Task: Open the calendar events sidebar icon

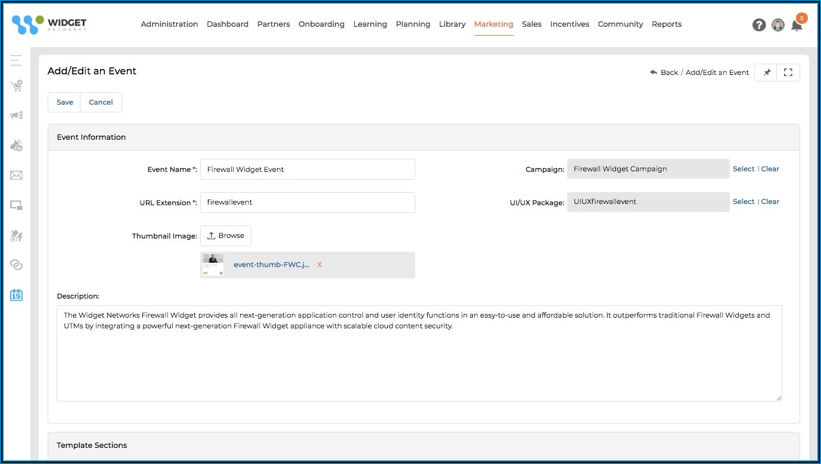Action: click(x=16, y=294)
